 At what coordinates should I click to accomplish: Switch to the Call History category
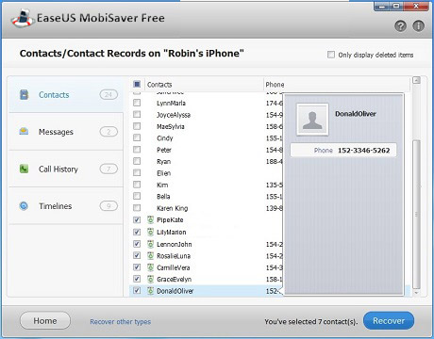66,169
